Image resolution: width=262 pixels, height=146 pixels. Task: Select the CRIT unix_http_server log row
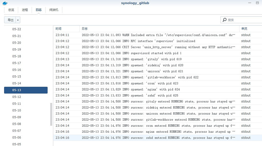coord(158,47)
